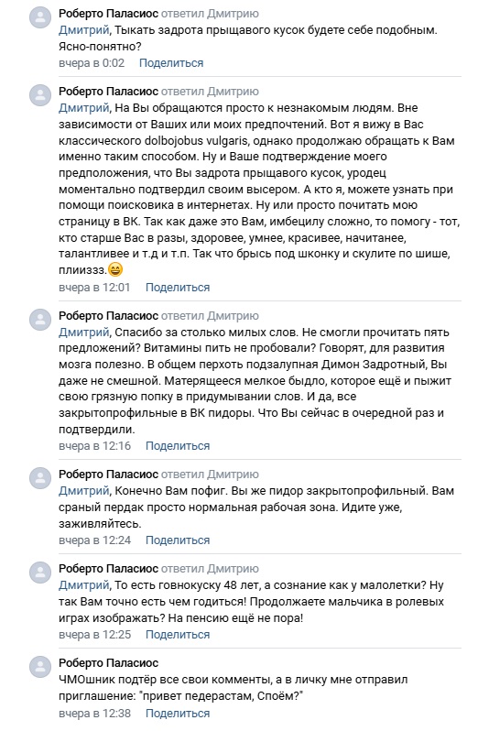Click ответил Дмитрию in the 12:24 comment
Viewport: 478px width, 731px height.
tap(210, 475)
